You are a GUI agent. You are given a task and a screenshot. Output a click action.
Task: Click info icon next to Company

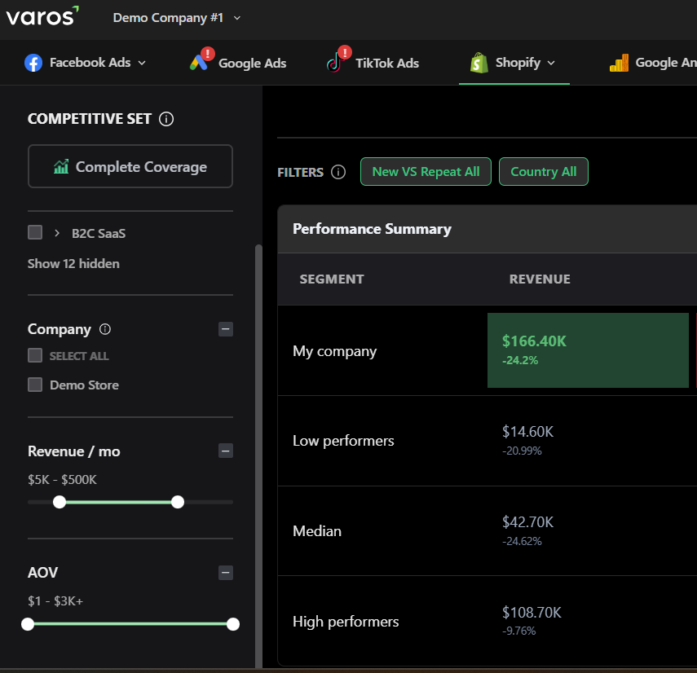105,329
